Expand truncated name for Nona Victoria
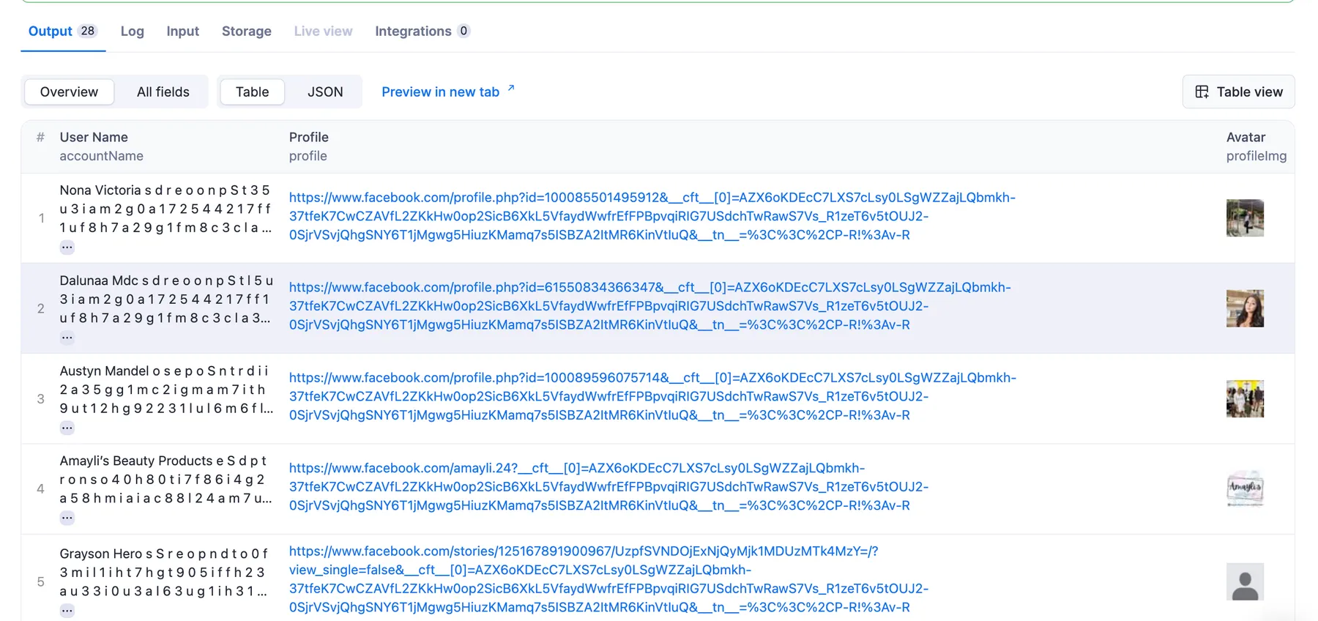This screenshot has width=1318, height=621. 67,247
